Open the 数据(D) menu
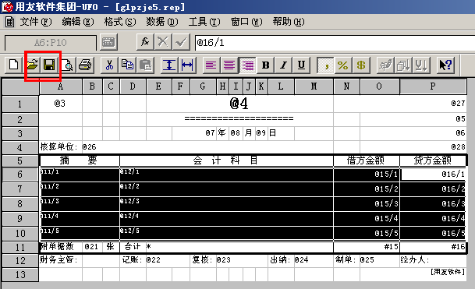 [162, 22]
